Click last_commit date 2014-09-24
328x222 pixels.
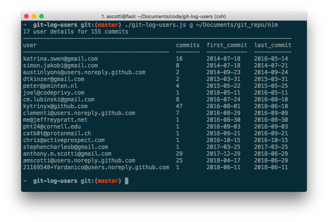point(271,72)
